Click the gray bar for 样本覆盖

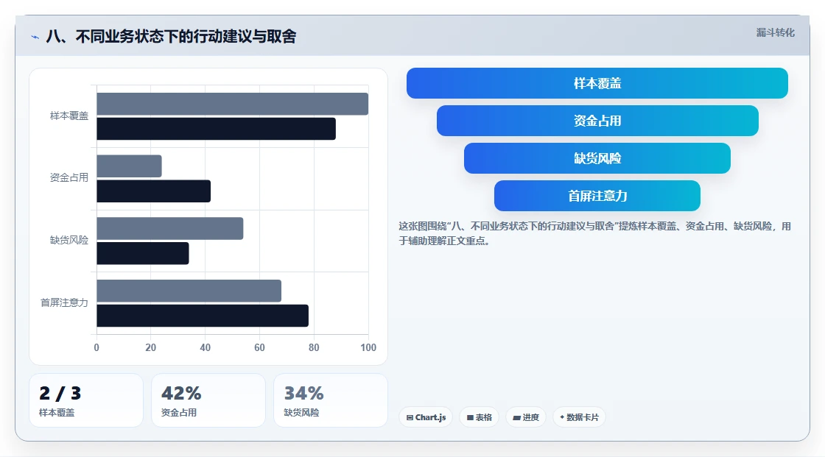233,104
